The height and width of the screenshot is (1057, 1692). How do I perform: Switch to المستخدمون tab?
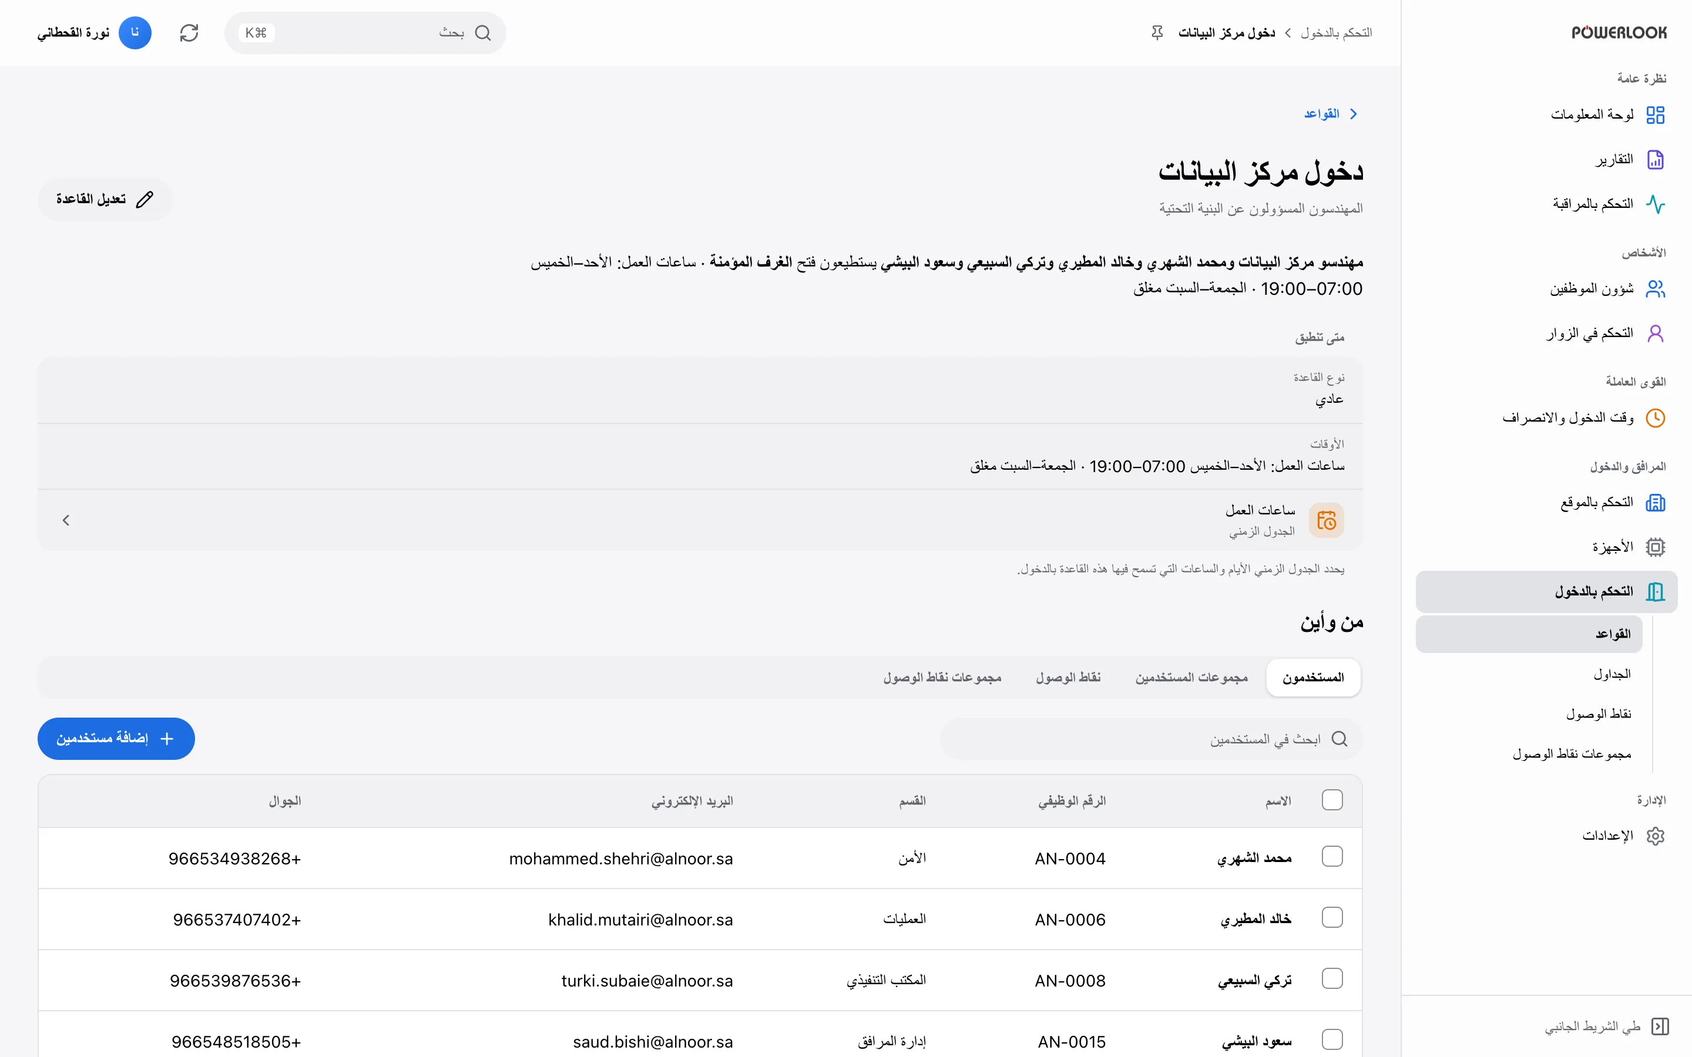1313,678
